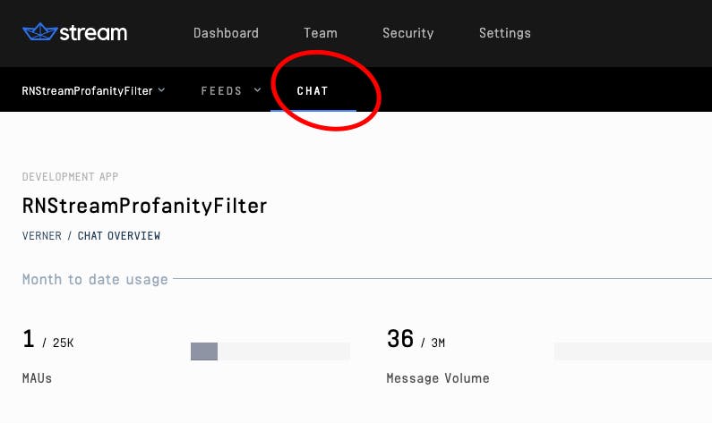Click the RNStreamProfanityFilter page title
The width and height of the screenshot is (712, 423).
(144, 206)
